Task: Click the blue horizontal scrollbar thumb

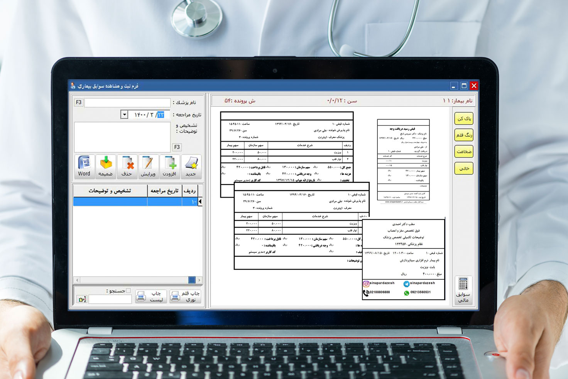Action: click(x=192, y=280)
